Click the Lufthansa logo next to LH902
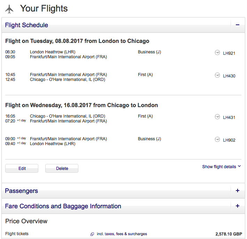The width and height of the screenshot is (247, 239). 217,140
